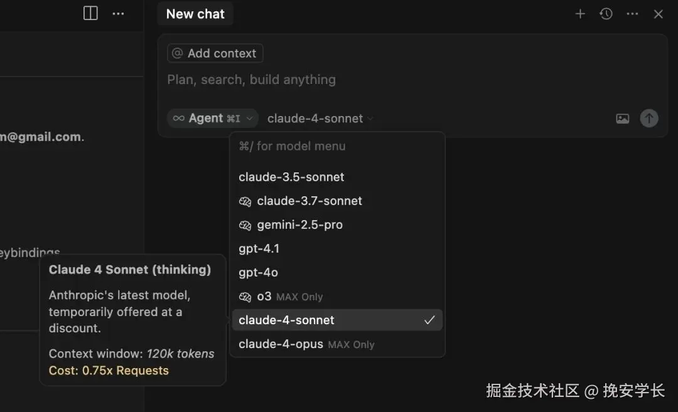Click the attach image icon
This screenshot has width=678, height=412.
click(622, 119)
